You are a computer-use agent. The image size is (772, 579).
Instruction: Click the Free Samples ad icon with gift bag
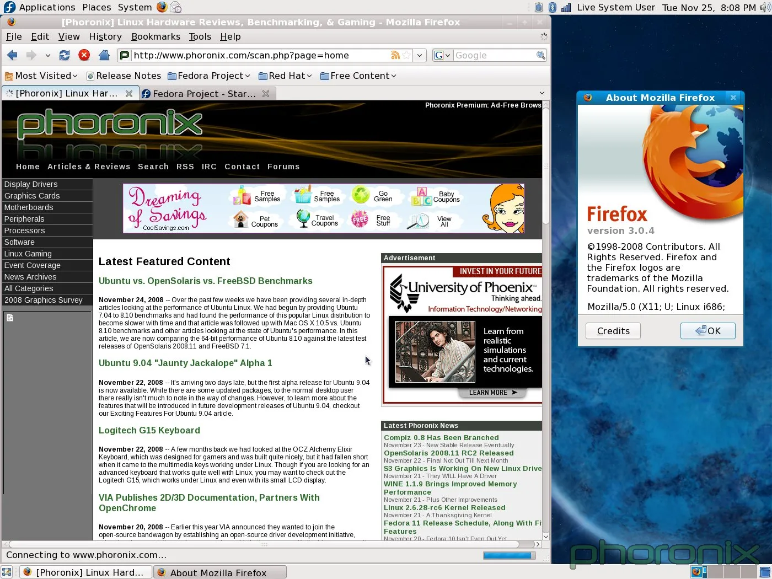tap(242, 195)
